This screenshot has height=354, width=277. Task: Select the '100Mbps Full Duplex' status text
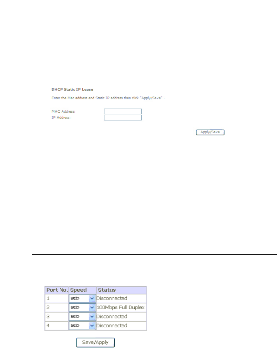click(x=121, y=308)
